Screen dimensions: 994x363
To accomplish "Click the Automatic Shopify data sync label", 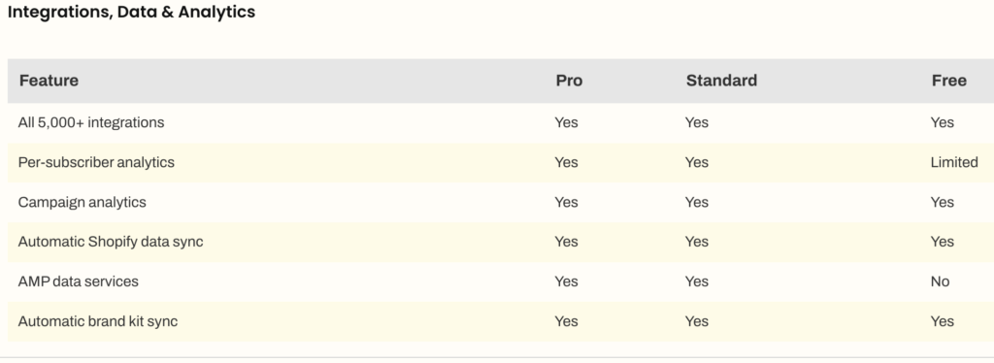I will (111, 242).
